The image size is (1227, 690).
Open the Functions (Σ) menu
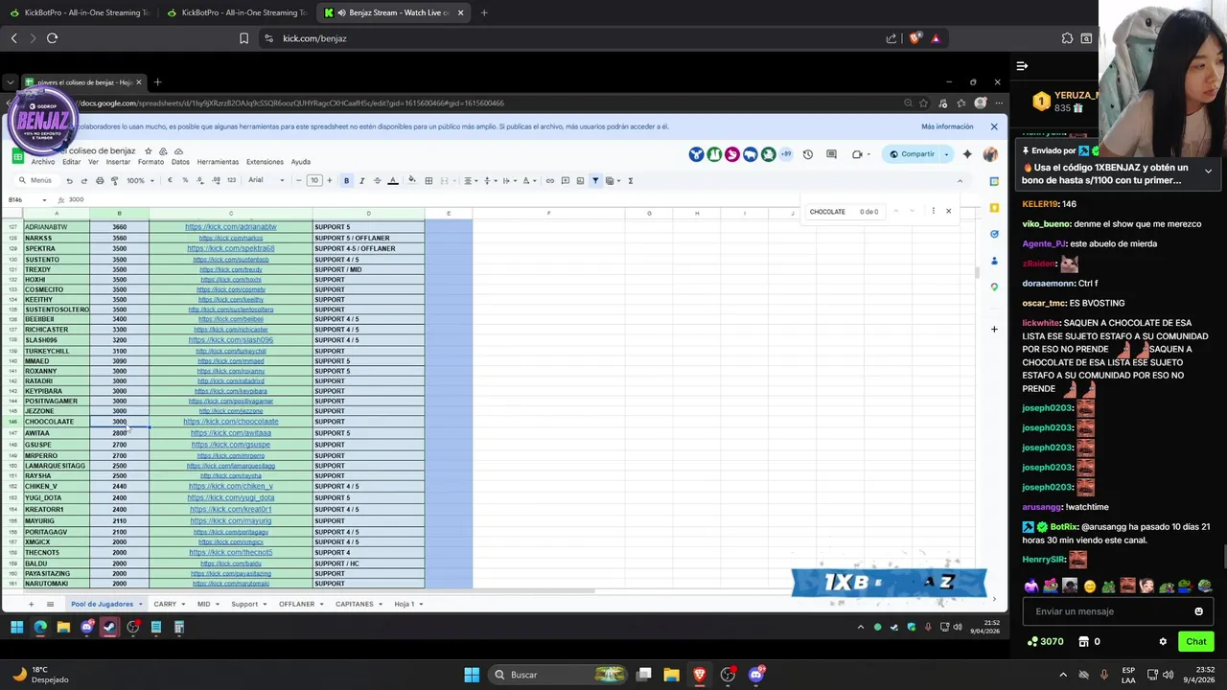(630, 180)
